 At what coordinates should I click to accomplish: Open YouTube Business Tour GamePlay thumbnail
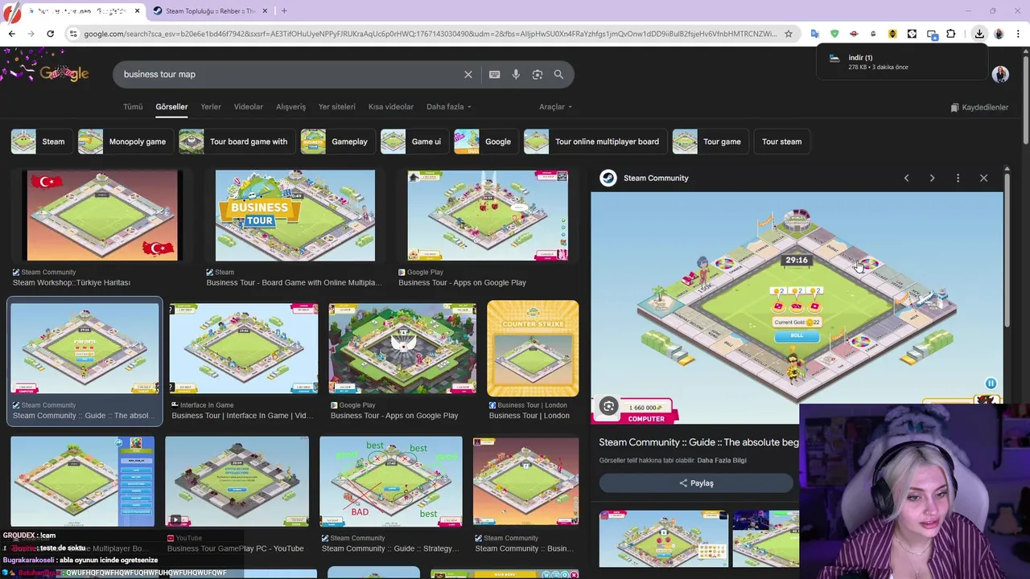[x=237, y=482]
